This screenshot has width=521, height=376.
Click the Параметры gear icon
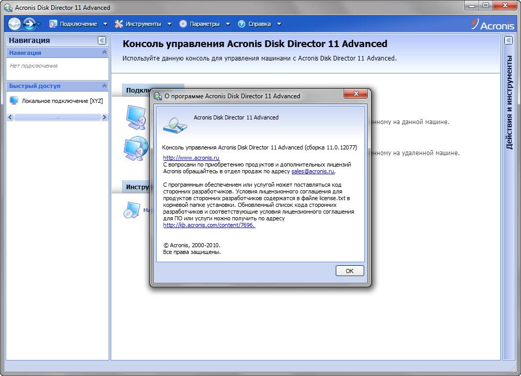tap(183, 24)
